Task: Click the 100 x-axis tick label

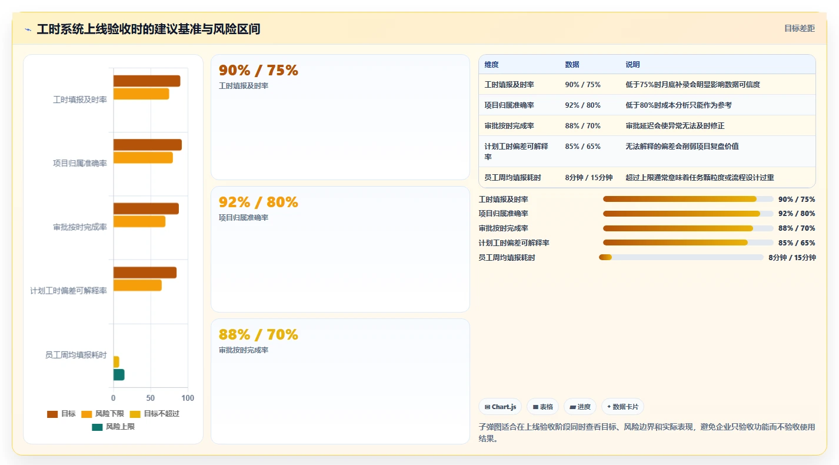Action: (188, 398)
